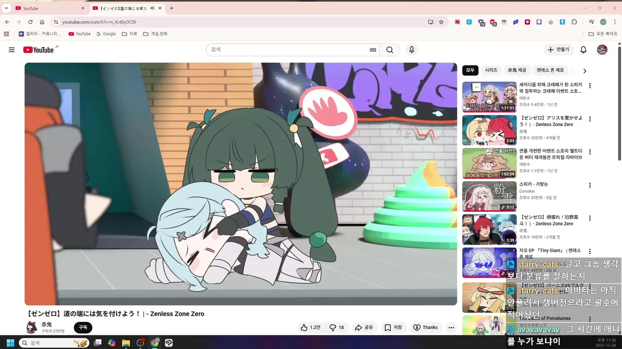622x349 pixels.
Task: Click the address bar URL
Action: [99, 22]
